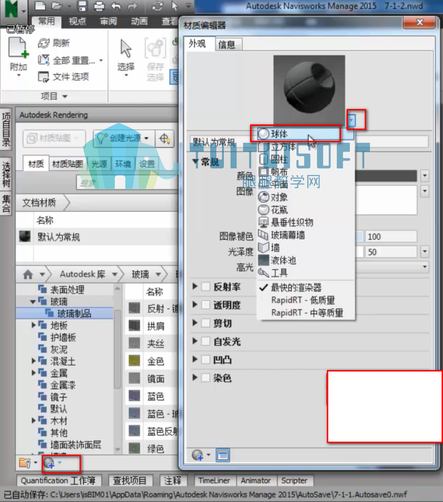Click the Reset All (全部重置) icon
This screenshot has width=443, height=502.
tap(44, 59)
